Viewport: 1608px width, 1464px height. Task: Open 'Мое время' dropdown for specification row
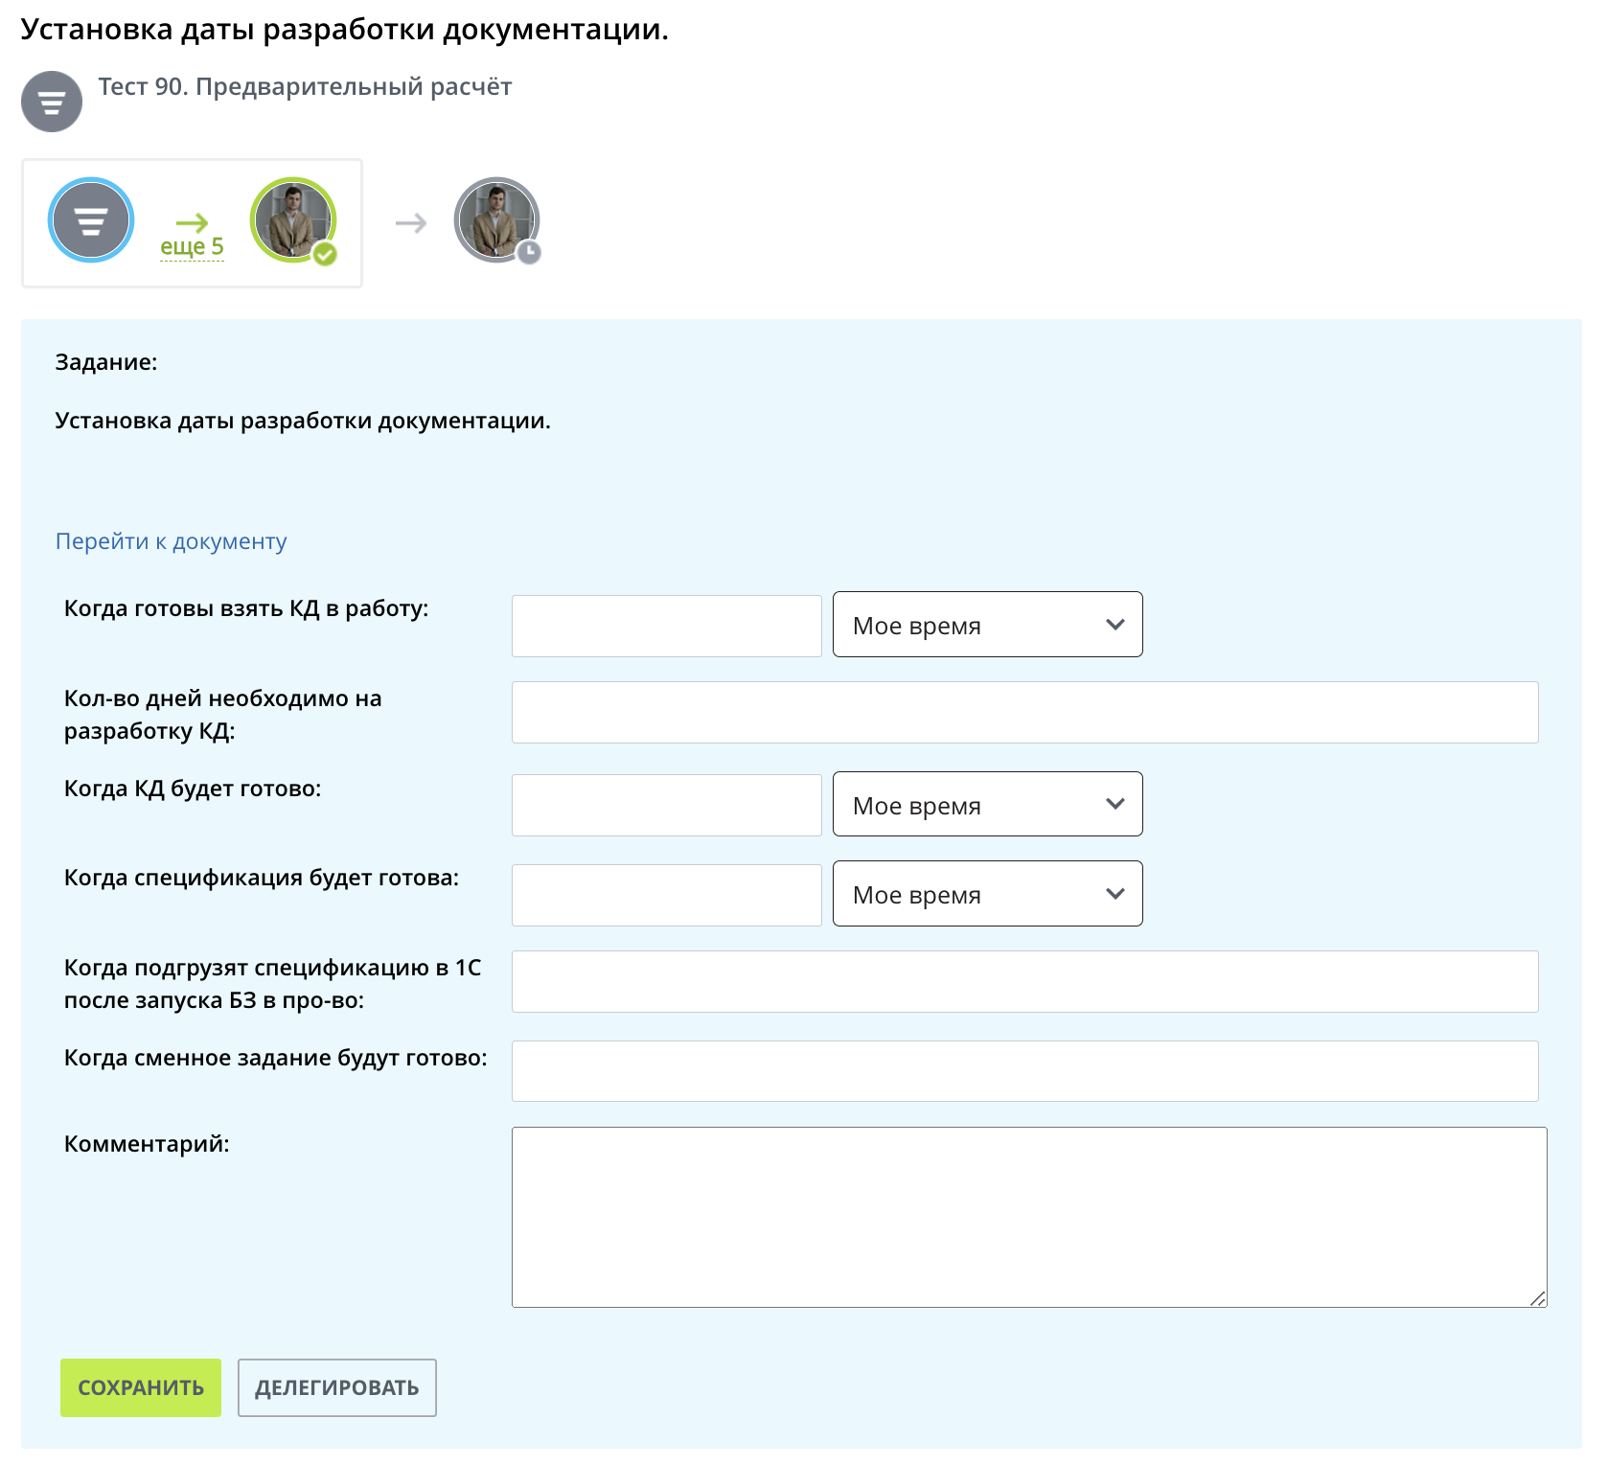pyautogui.click(x=987, y=894)
